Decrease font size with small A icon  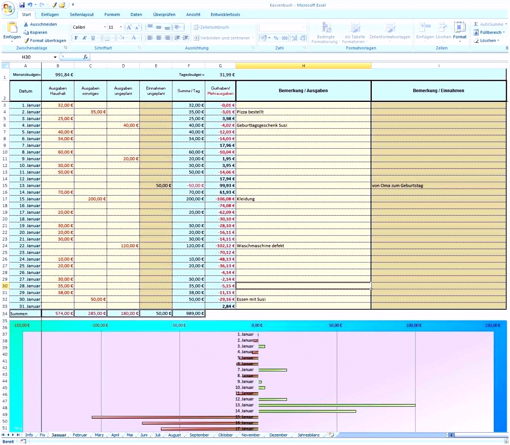[137, 27]
